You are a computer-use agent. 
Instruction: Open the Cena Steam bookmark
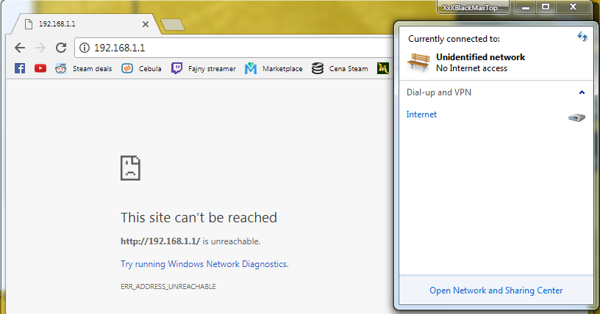pyautogui.click(x=340, y=68)
